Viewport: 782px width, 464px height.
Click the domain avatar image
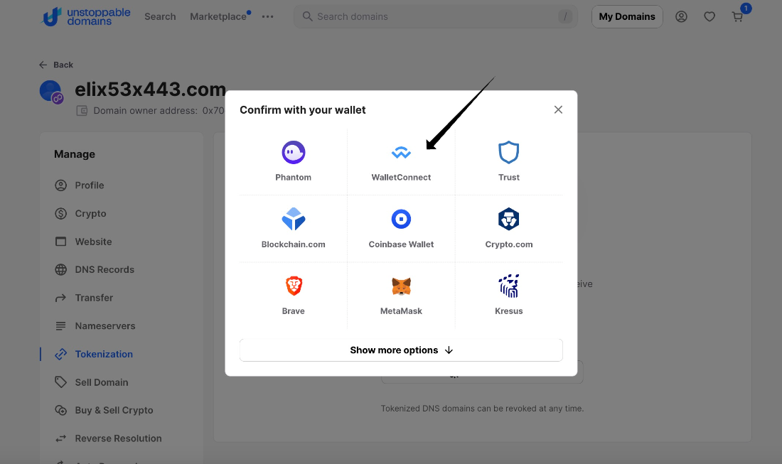(51, 92)
